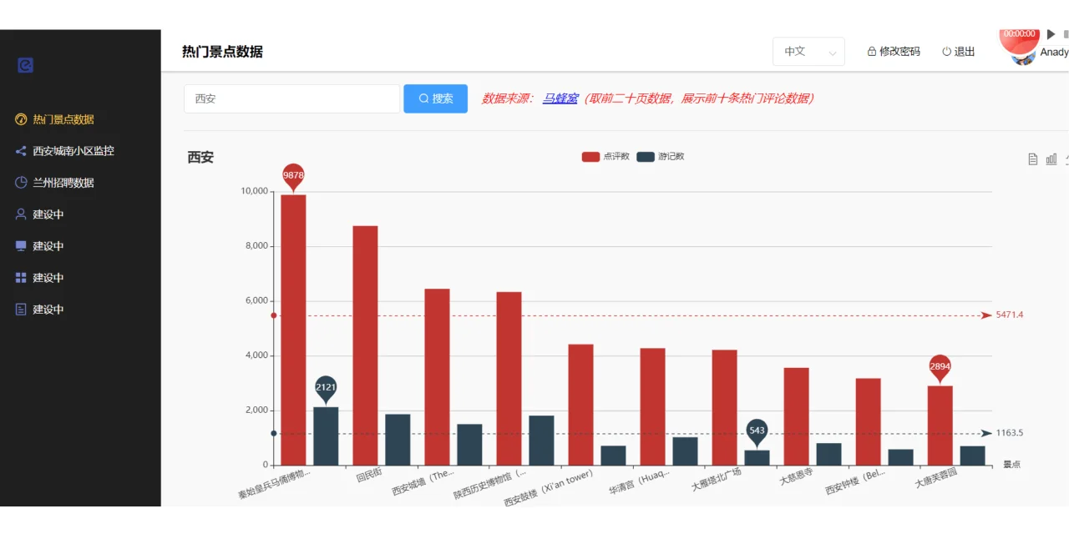
Task: Click x-axis label 大慈恩寺
Action: [x=797, y=478]
